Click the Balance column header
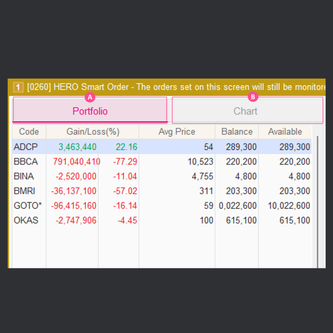The height and width of the screenshot is (333, 333). (x=237, y=132)
